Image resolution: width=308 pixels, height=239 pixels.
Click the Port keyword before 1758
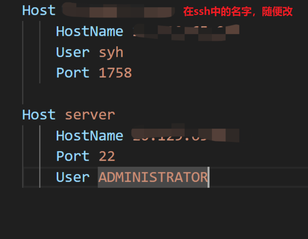click(x=73, y=73)
